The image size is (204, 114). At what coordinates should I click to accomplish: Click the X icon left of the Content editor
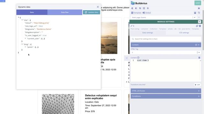pyautogui.click(x=127, y=58)
